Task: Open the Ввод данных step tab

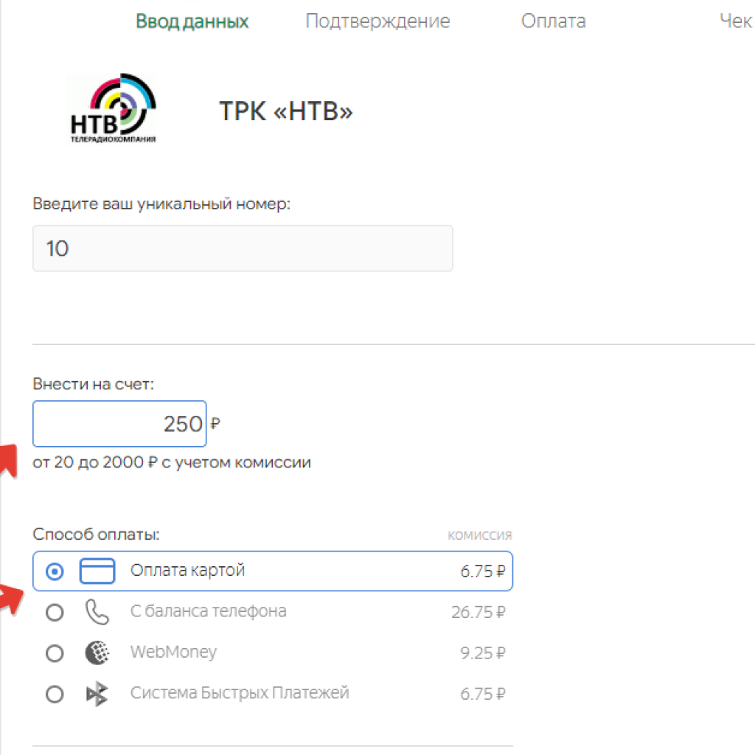Action: 192,21
